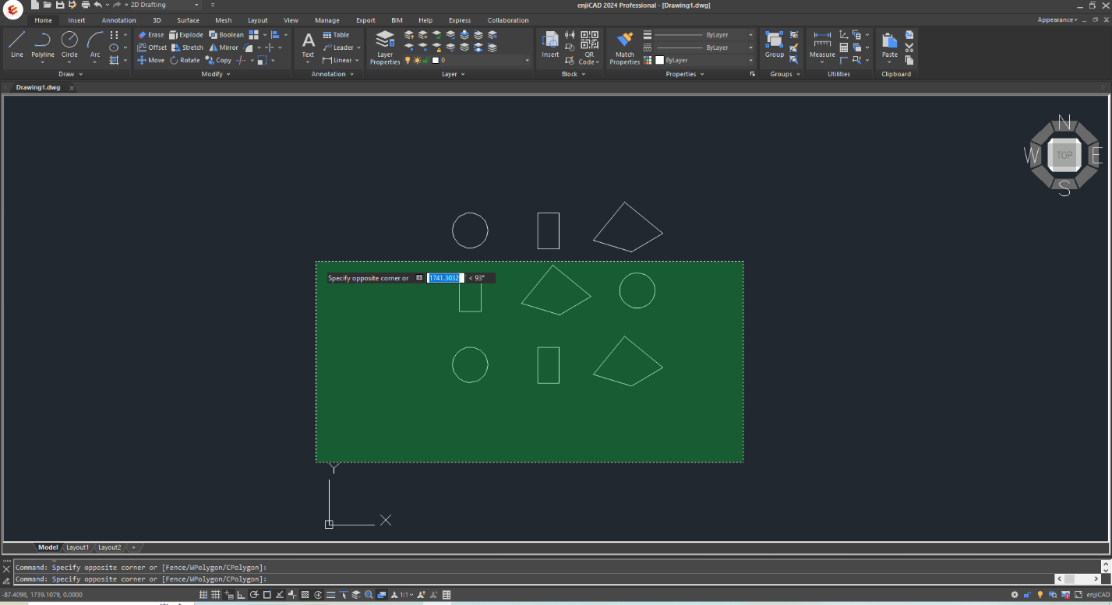Click the Cut scissors icon
Viewport: 1112px width, 605px height.
tap(909, 47)
